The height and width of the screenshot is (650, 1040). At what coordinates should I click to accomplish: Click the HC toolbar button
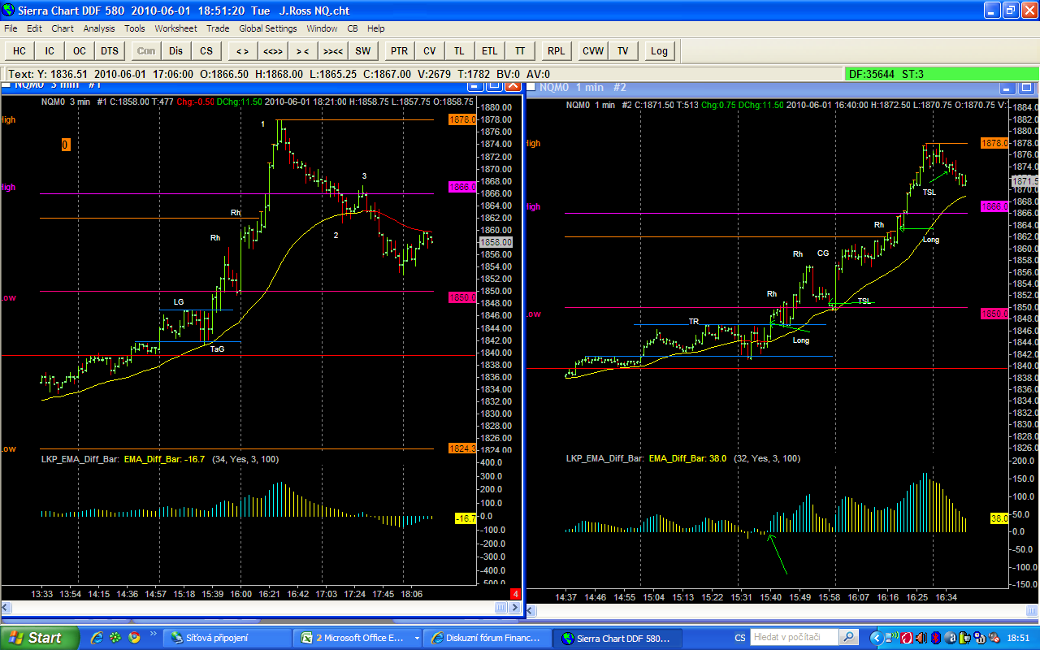point(19,50)
